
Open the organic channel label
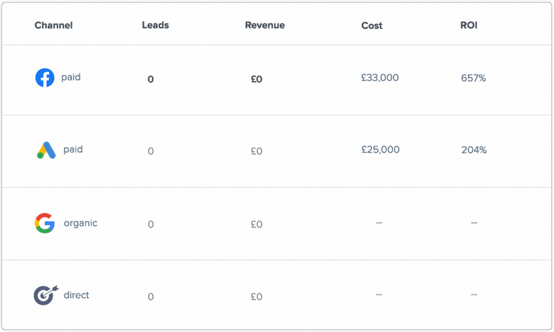coord(80,223)
